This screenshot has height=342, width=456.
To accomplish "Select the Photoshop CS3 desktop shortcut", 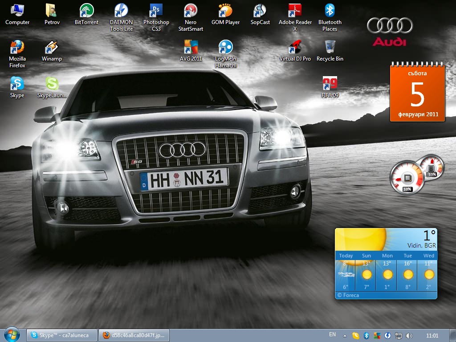I will [156, 17].
